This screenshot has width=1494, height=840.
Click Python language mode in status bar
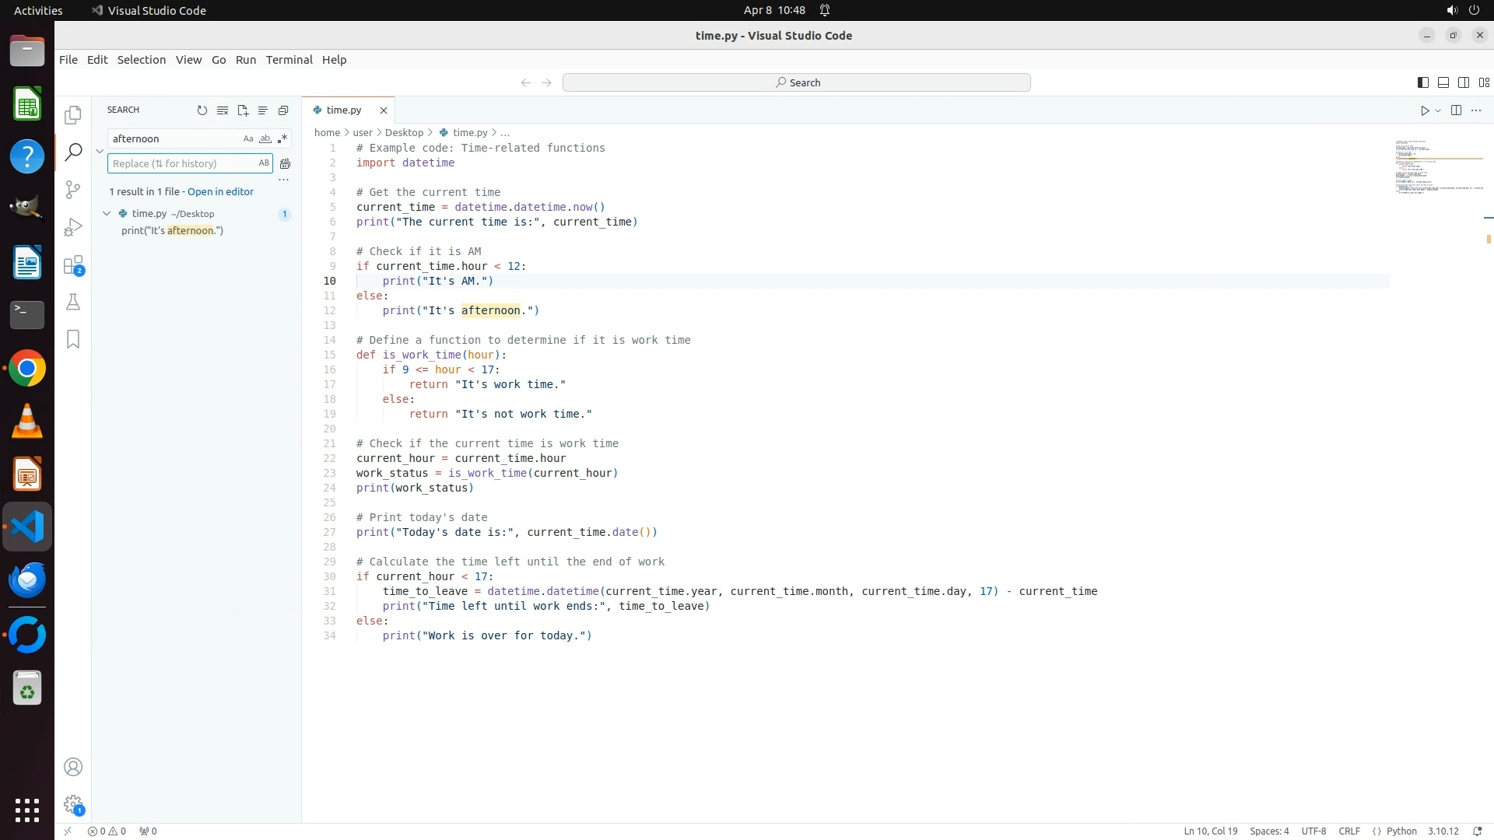(1401, 831)
